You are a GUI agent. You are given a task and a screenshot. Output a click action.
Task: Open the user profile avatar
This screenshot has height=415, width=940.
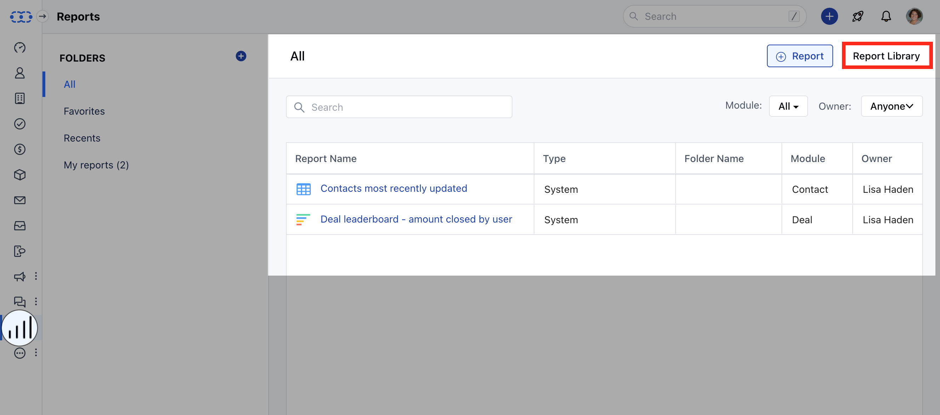point(914,16)
